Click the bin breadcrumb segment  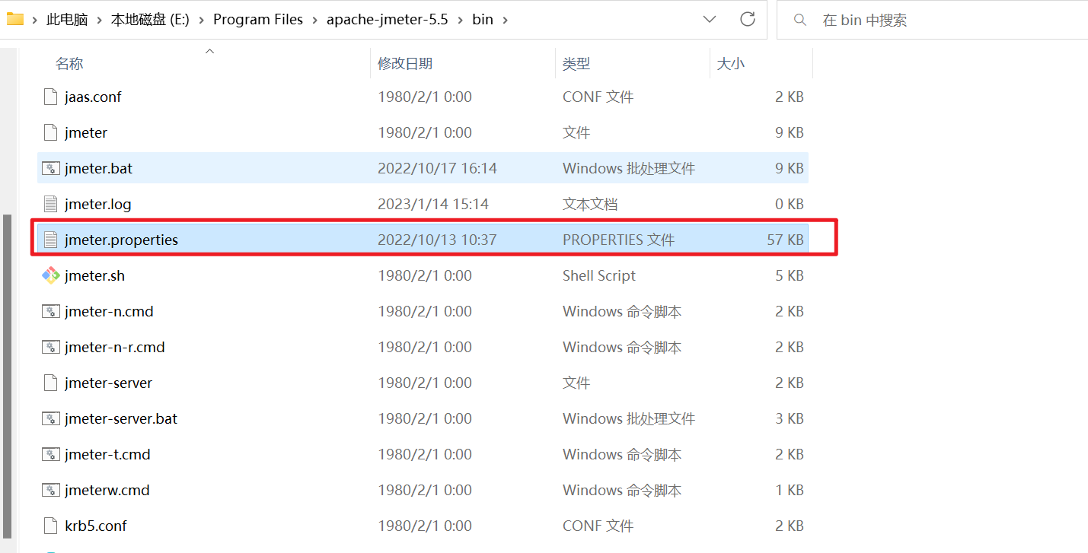(x=483, y=20)
